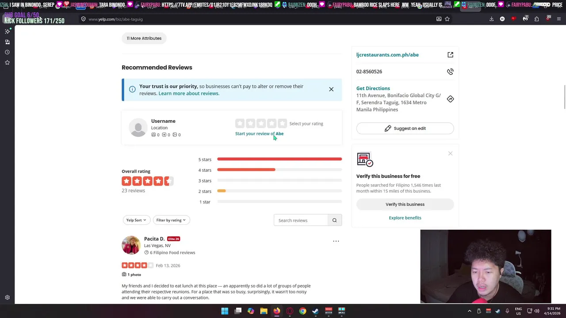This screenshot has width=566, height=318.
Task: Dismiss the 'Verify this business for free' card
Action: (x=450, y=154)
